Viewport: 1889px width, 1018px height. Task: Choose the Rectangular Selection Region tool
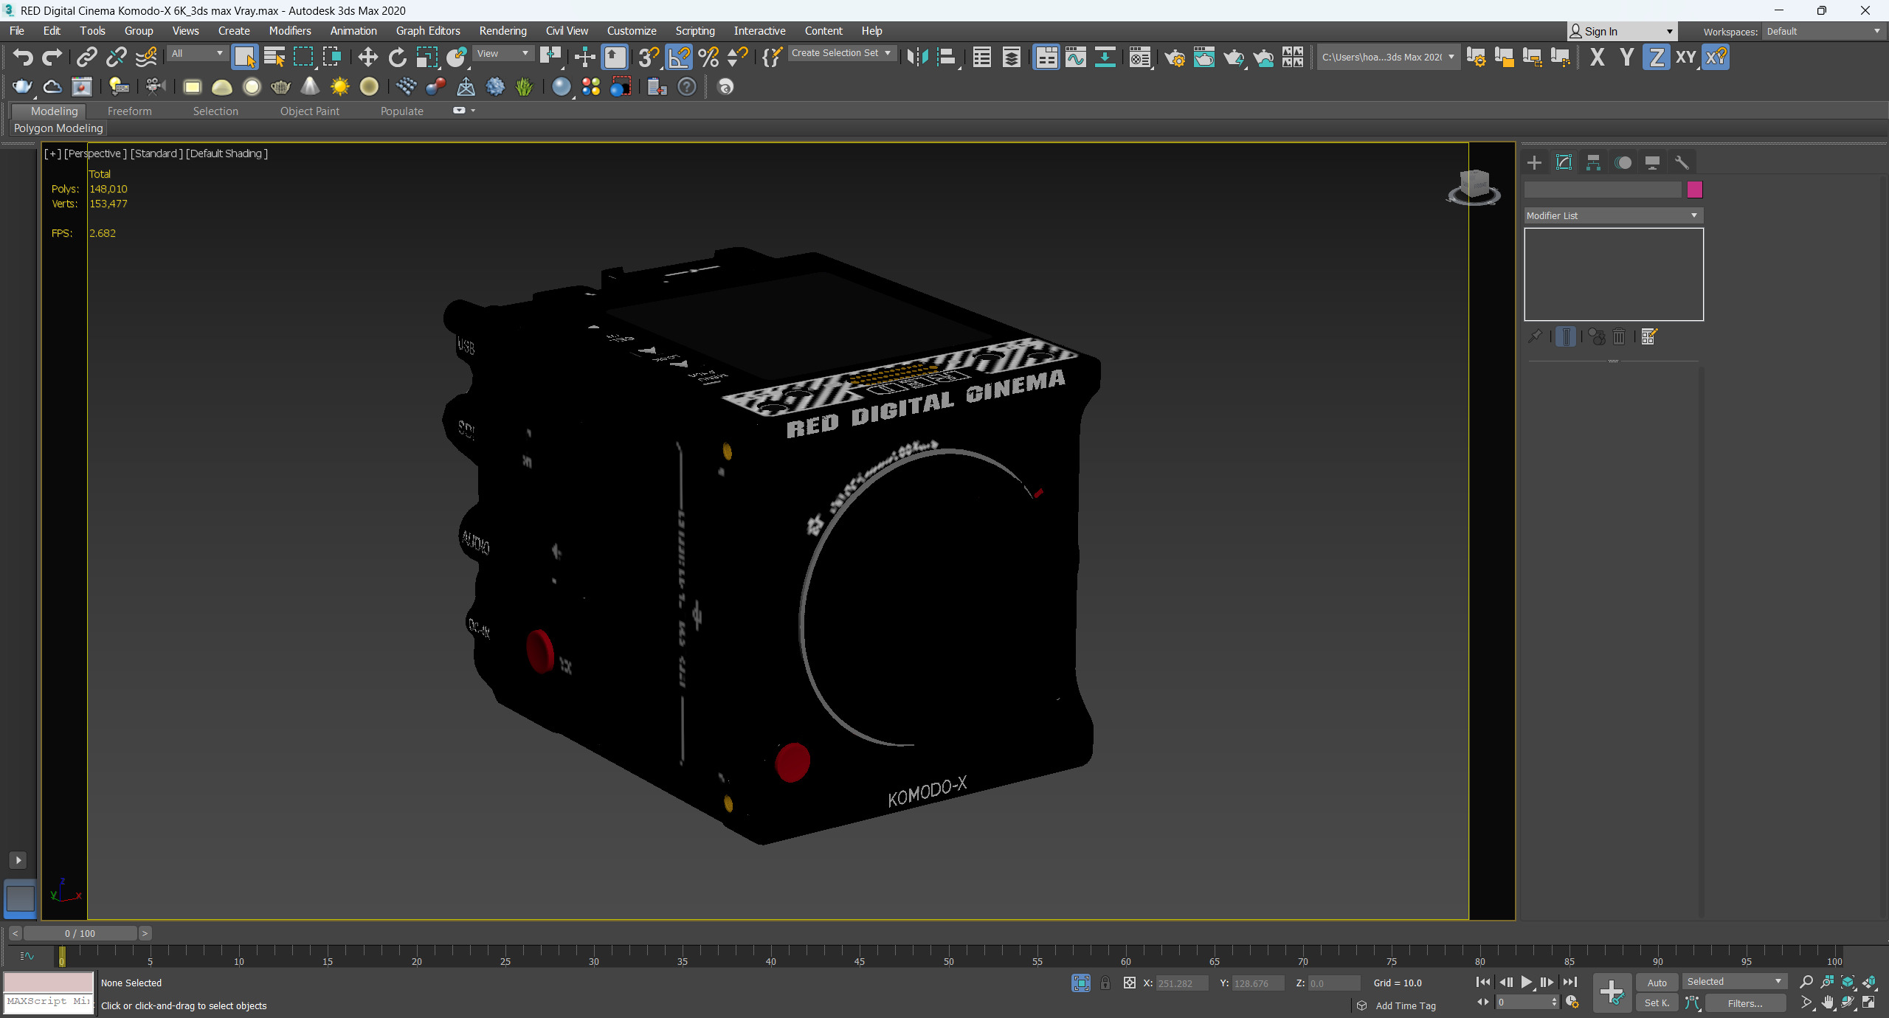pyautogui.click(x=303, y=57)
